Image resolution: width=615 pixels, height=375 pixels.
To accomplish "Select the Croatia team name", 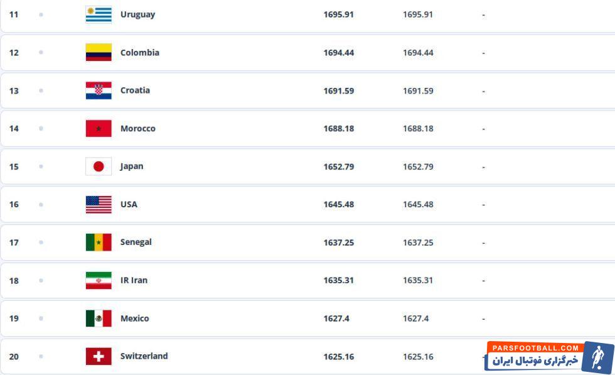I will (135, 90).
